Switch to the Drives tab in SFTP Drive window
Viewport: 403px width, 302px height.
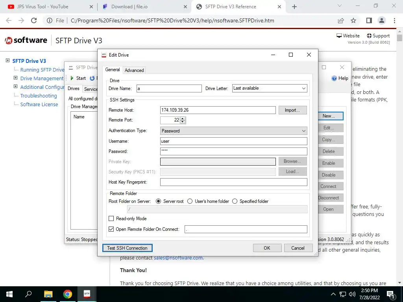click(74, 88)
